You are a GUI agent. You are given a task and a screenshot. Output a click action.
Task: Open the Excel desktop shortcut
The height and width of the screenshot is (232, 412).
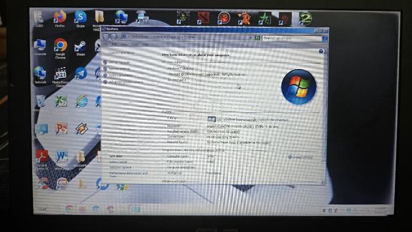click(61, 102)
